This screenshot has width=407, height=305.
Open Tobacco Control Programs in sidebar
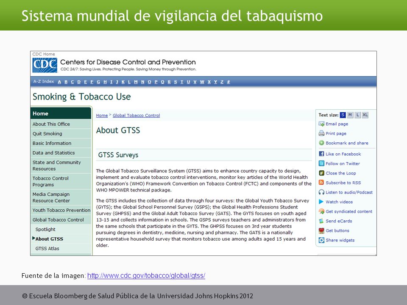[61, 182]
